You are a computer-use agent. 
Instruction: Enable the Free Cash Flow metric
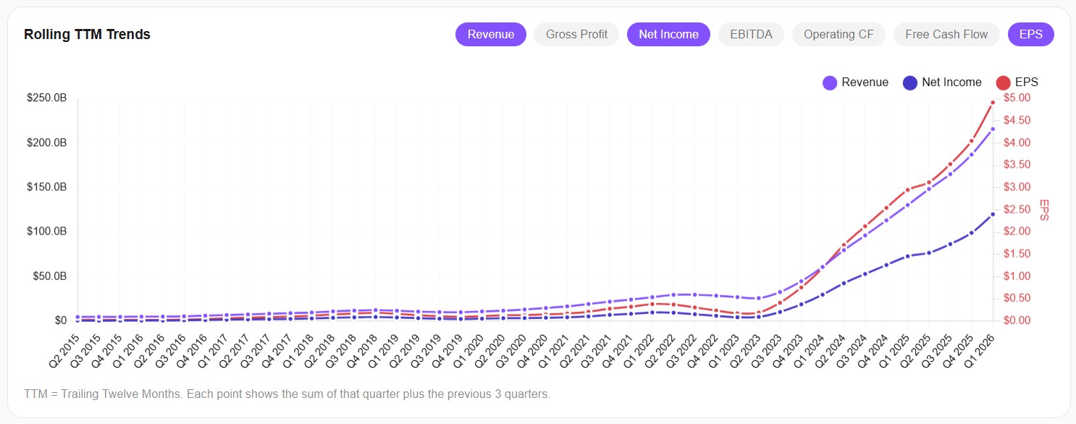(x=946, y=34)
